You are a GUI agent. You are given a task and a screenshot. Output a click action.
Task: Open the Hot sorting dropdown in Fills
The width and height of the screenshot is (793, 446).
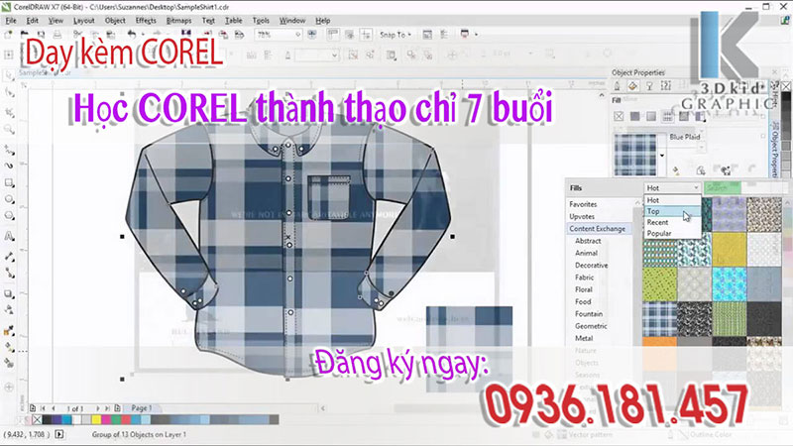[672, 187]
